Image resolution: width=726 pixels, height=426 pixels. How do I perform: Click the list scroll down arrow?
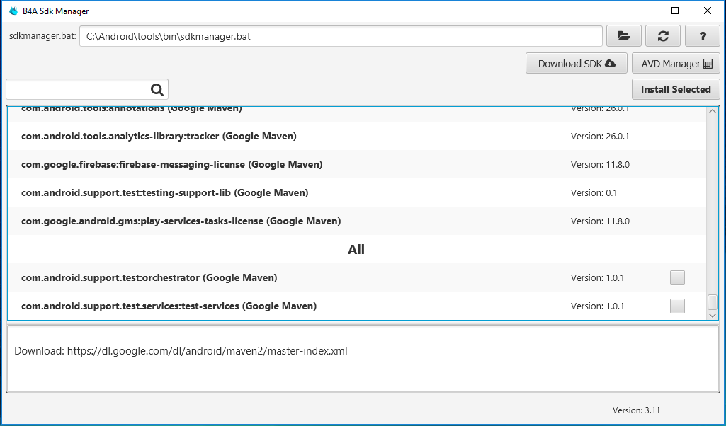point(713,315)
